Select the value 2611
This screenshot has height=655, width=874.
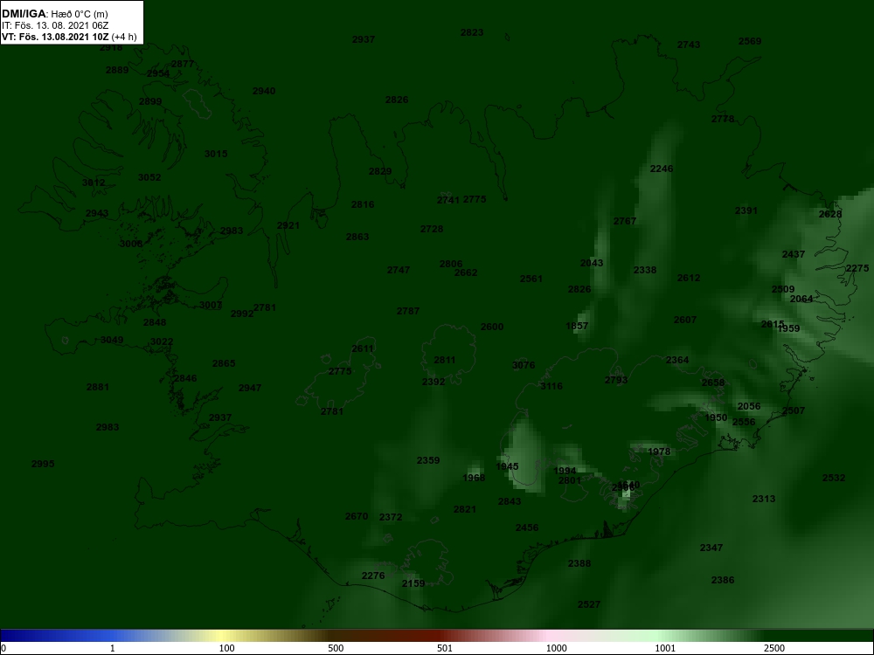363,348
